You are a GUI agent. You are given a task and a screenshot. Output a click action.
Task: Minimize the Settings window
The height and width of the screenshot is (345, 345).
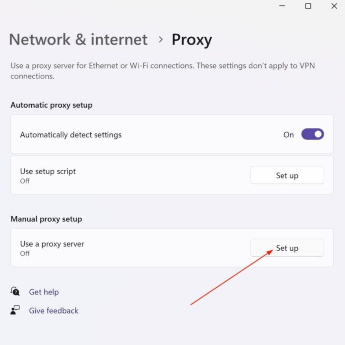click(x=282, y=6)
